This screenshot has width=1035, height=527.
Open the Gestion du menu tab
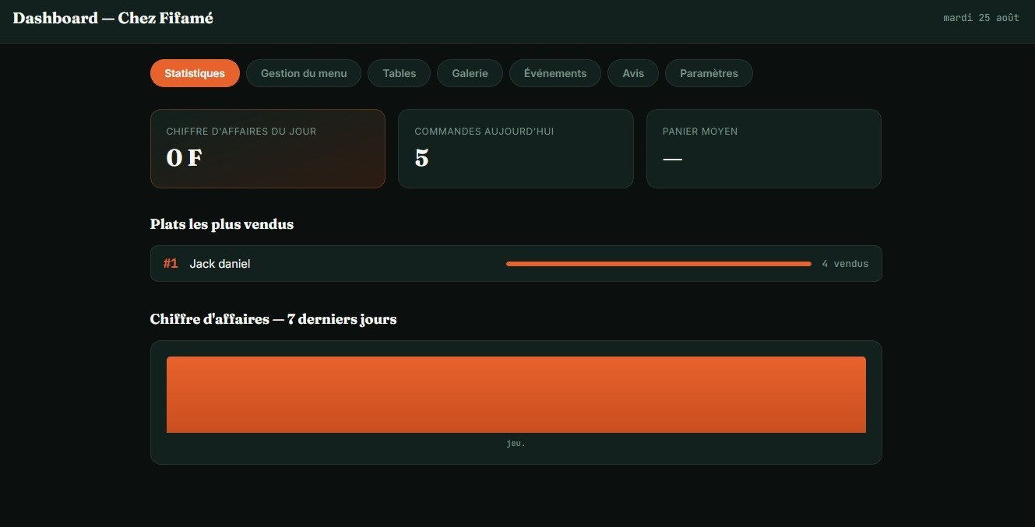click(x=304, y=73)
